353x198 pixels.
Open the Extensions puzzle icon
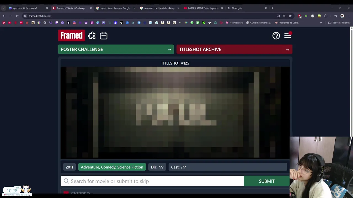coord(326,16)
